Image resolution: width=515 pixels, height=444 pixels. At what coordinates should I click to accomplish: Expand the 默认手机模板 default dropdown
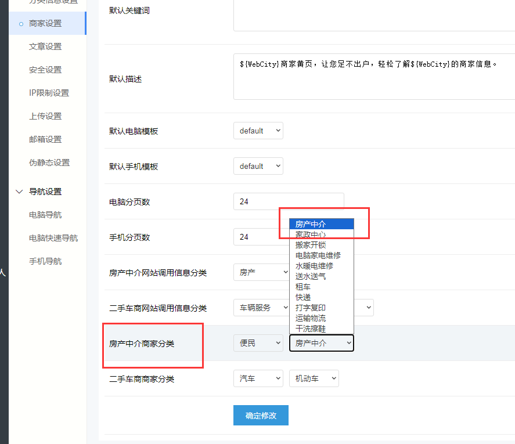258,166
